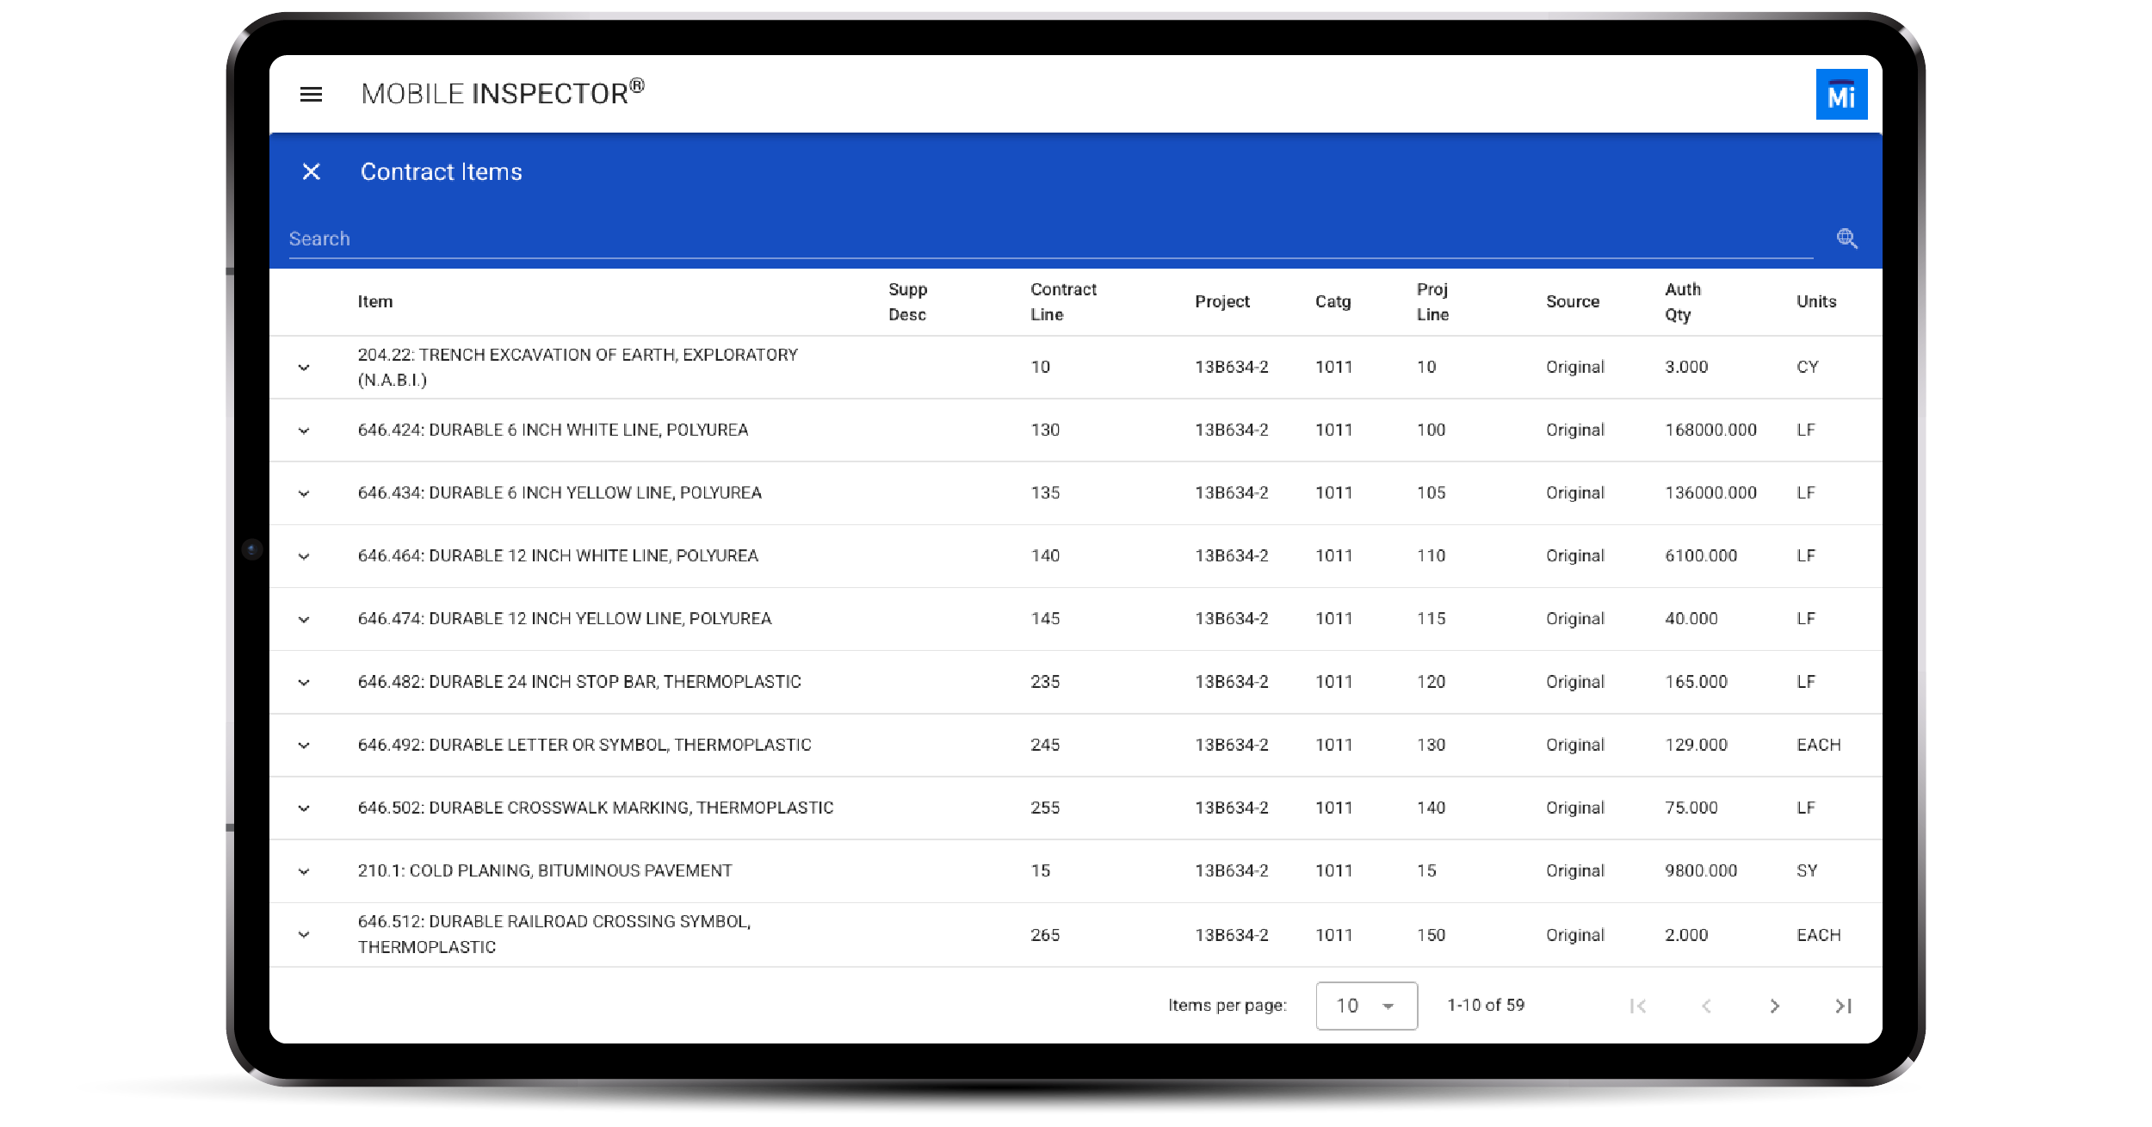Expand the 210.1 Cold Planing row

[304, 871]
